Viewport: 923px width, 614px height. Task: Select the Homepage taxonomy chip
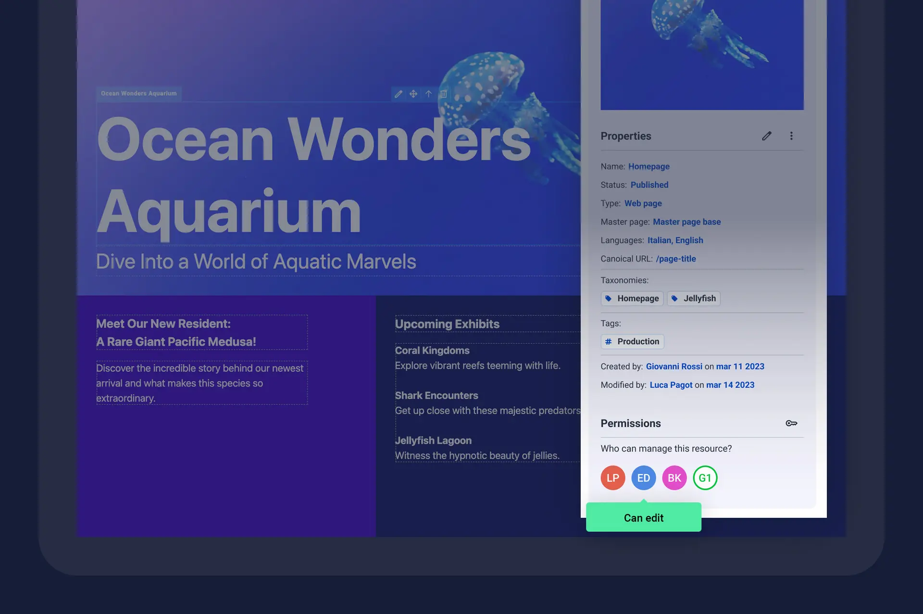point(632,299)
